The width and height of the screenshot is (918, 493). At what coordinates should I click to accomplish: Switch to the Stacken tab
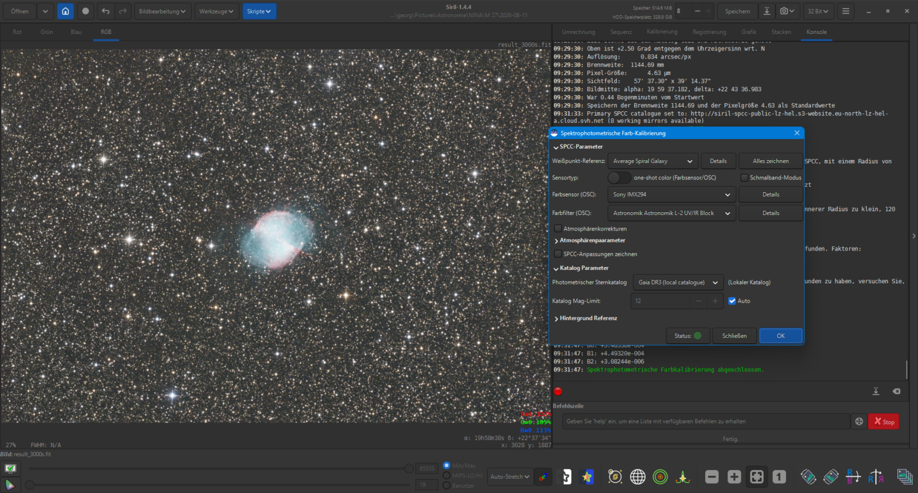[x=781, y=32]
